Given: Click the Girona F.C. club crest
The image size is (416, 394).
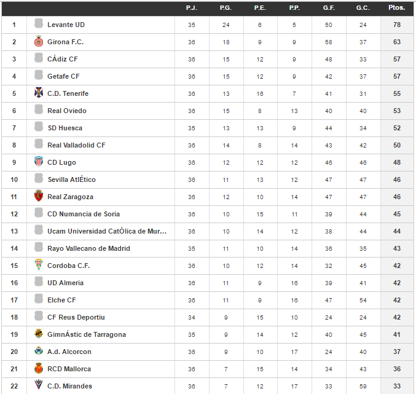Looking at the screenshot, I should click(39, 42).
